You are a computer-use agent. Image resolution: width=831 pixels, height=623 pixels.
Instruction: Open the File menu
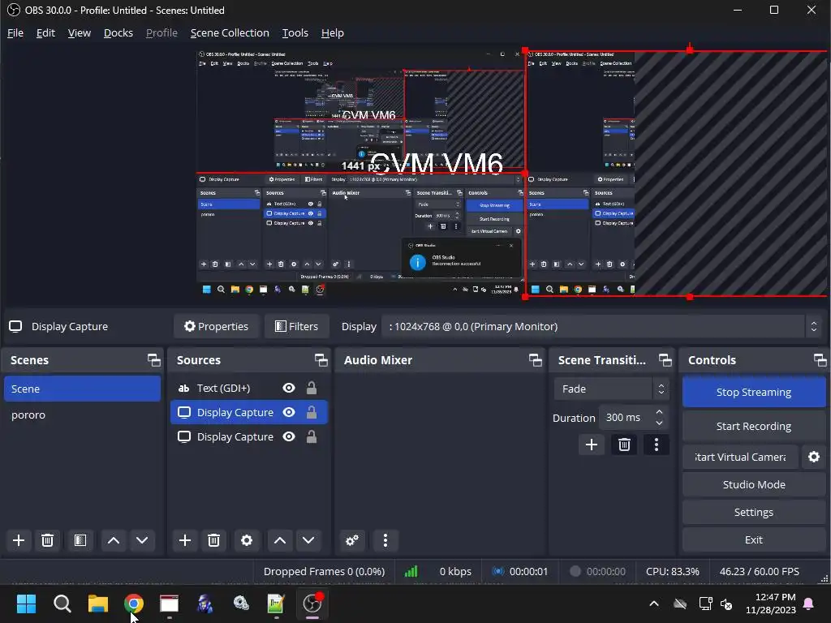click(15, 32)
